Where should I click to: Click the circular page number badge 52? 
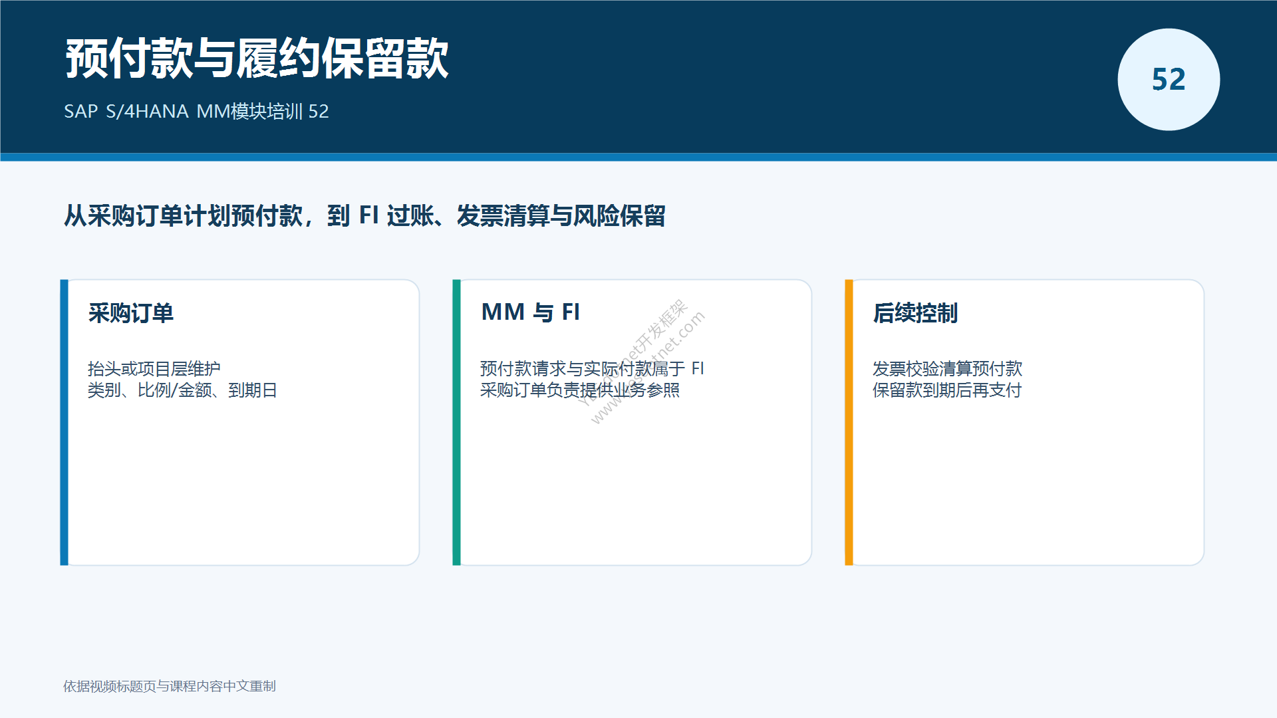(x=1169, y=80)
